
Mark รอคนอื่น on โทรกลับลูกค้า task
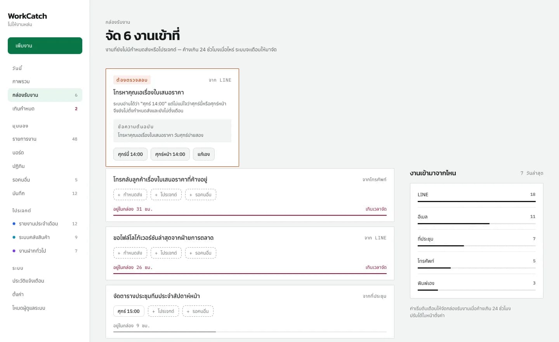coord(201,195)
